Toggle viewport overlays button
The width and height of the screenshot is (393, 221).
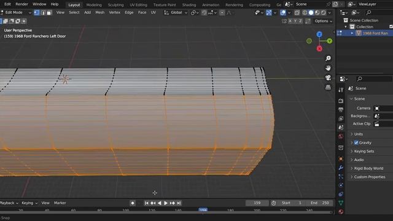283,12
